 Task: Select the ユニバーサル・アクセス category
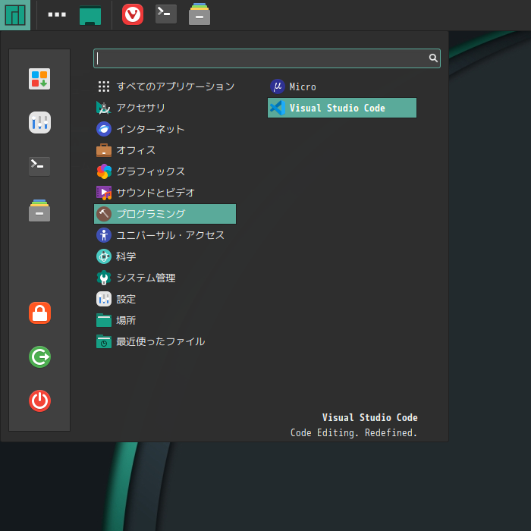(165, 235)
